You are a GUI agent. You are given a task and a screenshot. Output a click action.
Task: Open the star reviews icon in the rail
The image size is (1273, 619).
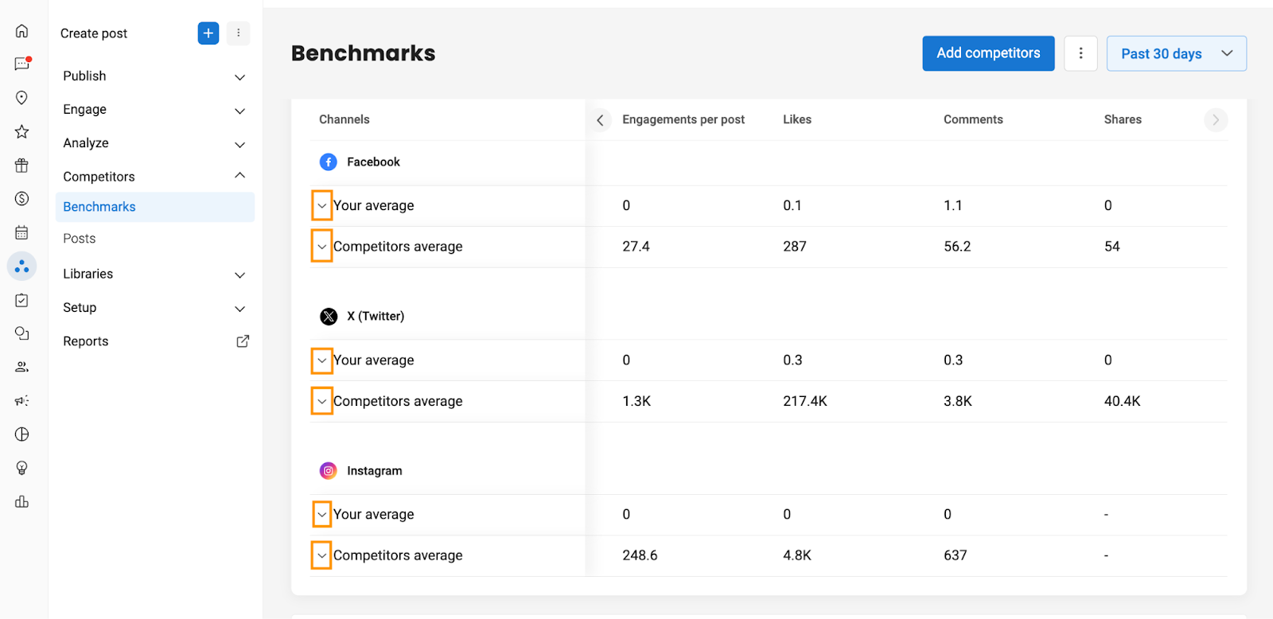click(21, 131)
